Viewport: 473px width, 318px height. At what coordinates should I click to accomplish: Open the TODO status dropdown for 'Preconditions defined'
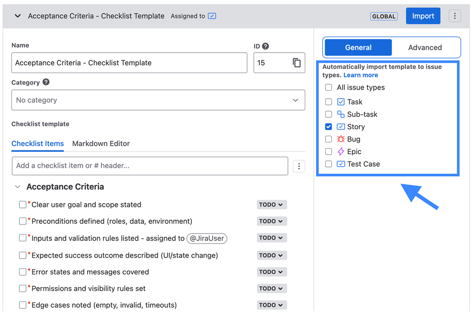click(271, 221)
